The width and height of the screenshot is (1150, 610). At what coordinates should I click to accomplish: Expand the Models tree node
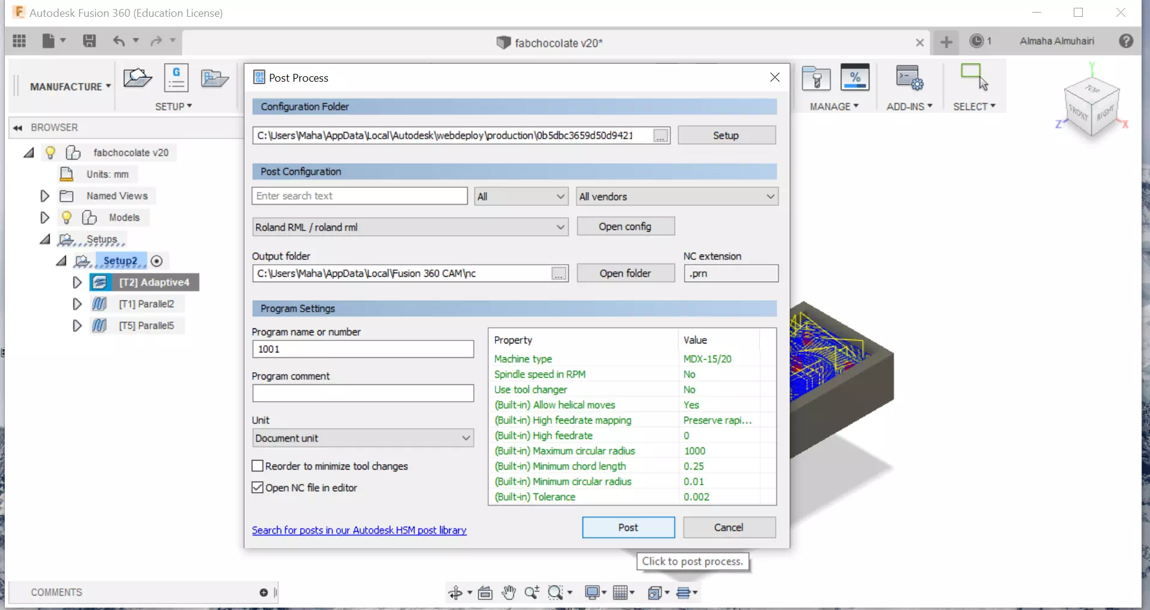click(x=44, y=217)
